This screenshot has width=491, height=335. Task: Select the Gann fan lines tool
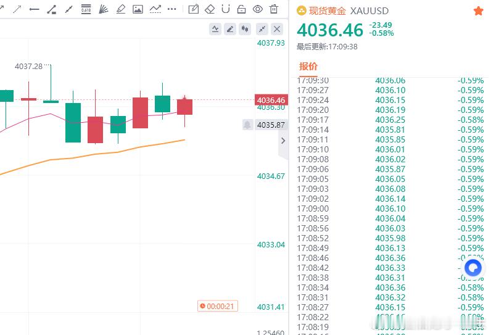[104, 9]
